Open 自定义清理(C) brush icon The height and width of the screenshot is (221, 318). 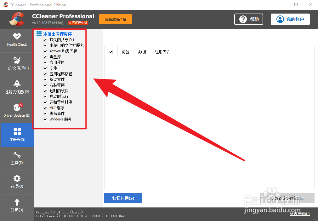click(x=17, y=60)
